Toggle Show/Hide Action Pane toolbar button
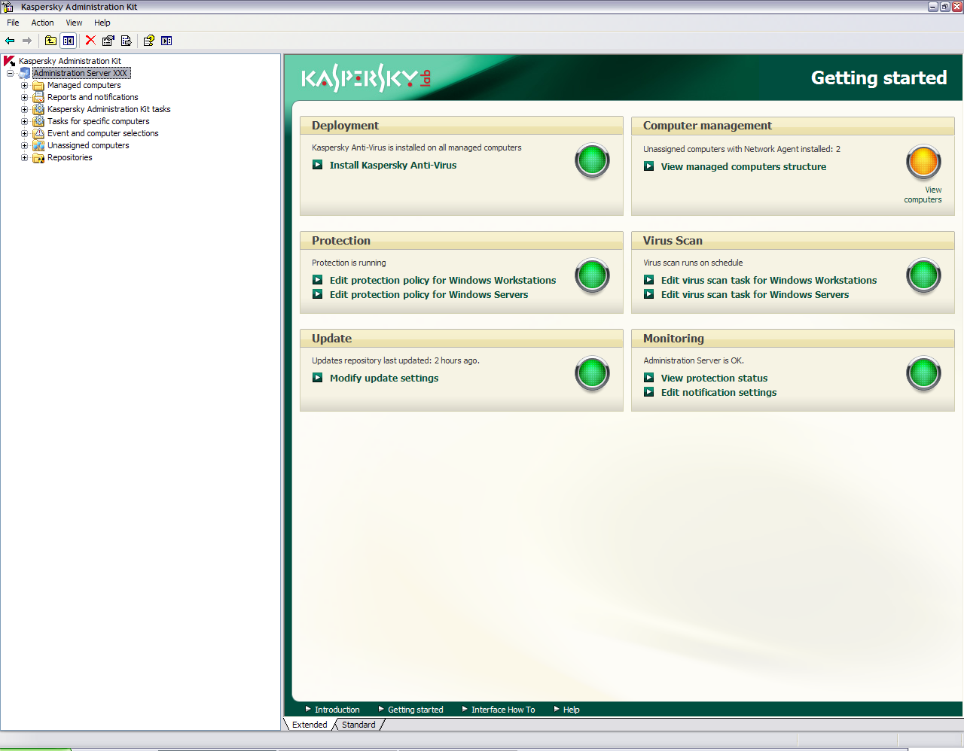Screen dimensions: 964x751 (166, 41)
